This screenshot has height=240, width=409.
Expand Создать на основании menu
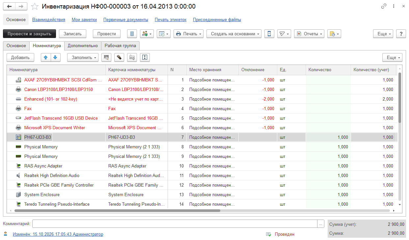click(234, 34)
